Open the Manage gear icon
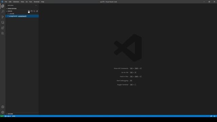The image size is (217, 122). tap(3, 112)
